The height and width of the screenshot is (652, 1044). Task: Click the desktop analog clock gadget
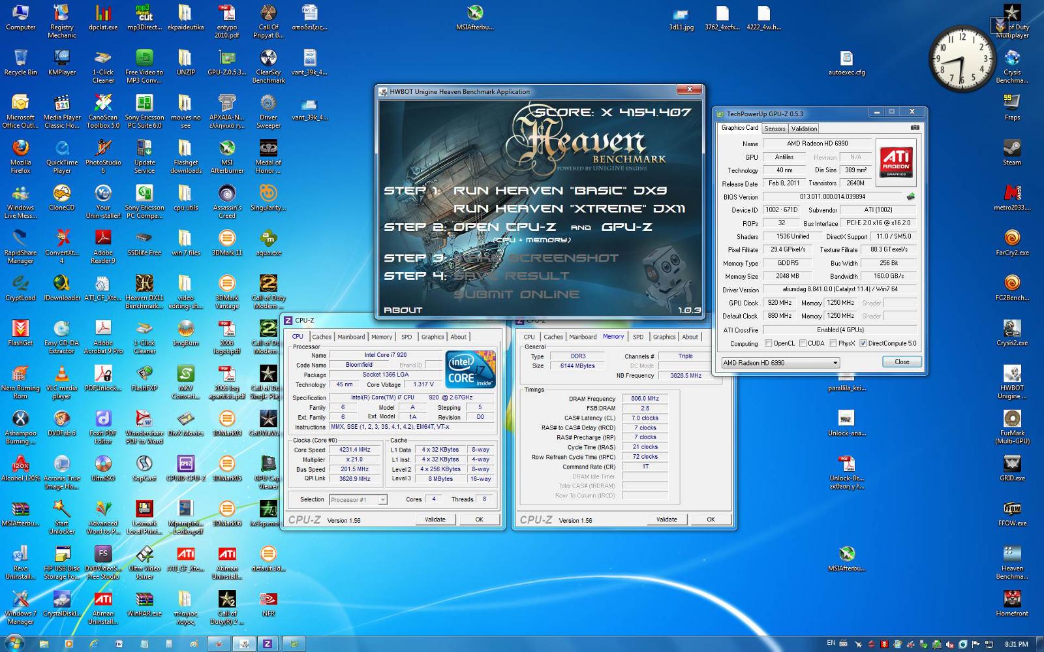962,59
